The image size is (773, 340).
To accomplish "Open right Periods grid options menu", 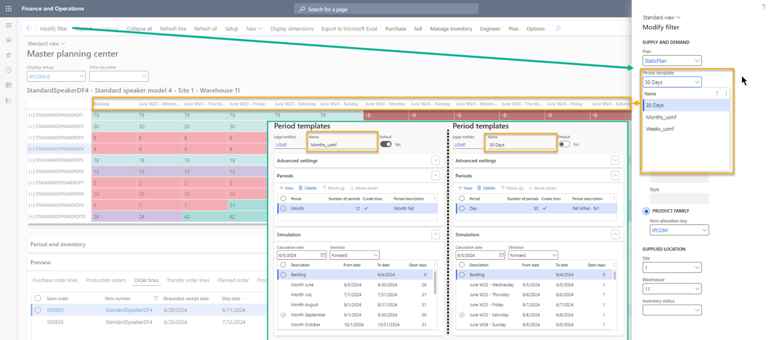I will pos(613,199).
